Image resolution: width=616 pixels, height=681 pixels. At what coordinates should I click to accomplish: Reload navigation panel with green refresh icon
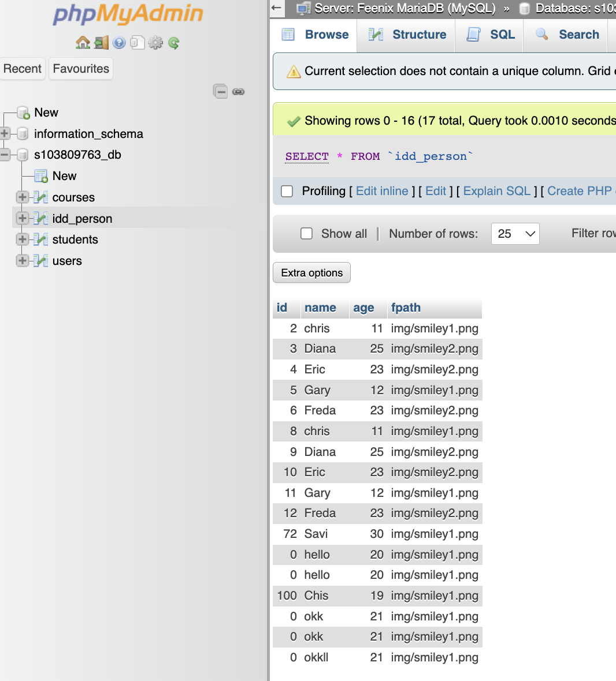click(x=173, y=43)
